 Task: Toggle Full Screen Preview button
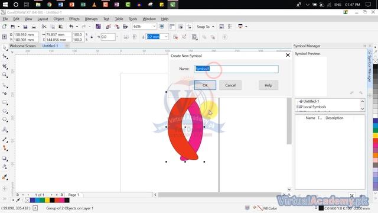coord(162,27)
